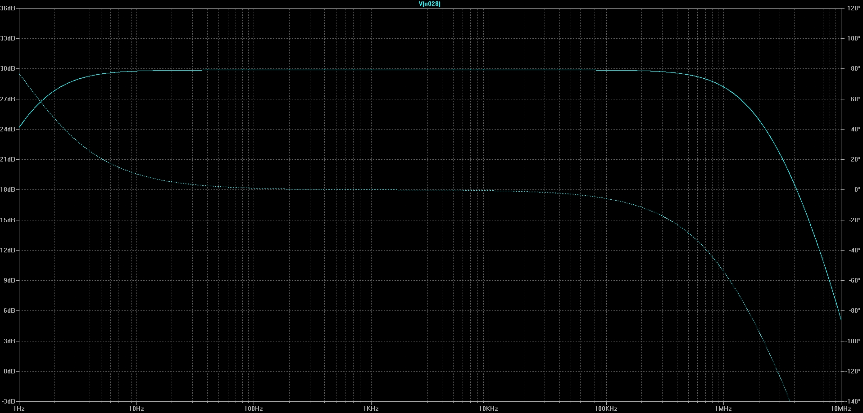Open the 36dB left axis label
The image size is (863, 413).
pos(8,8)
